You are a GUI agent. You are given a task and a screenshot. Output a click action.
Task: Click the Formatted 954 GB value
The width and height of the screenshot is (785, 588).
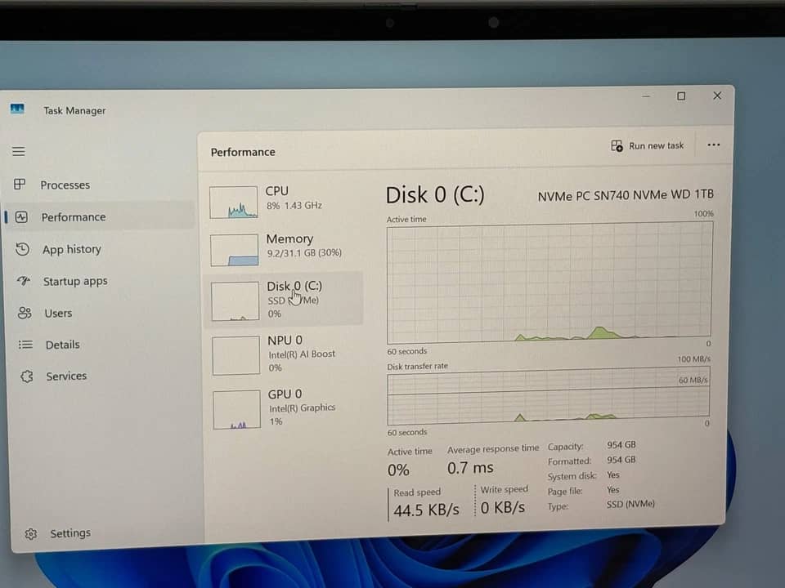coord(621,460)
